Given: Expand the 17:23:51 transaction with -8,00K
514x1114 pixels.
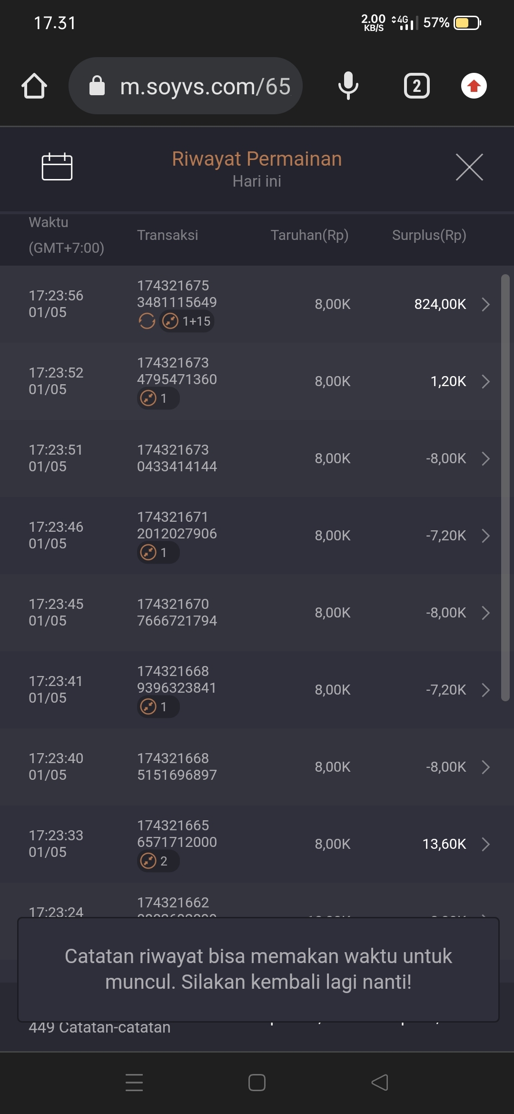Looking at the screenshot, I should pos(485,458).
